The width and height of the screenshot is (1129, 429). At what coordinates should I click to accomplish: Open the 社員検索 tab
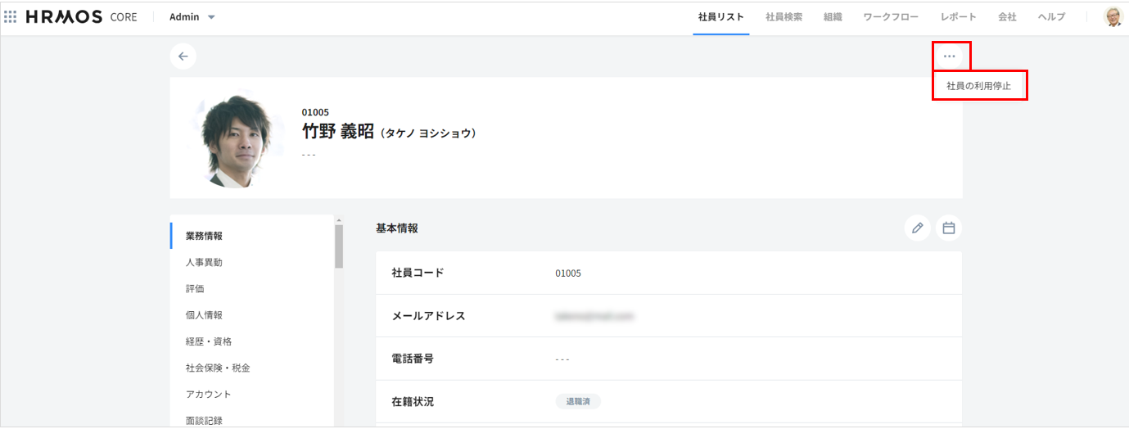point(784,17)
